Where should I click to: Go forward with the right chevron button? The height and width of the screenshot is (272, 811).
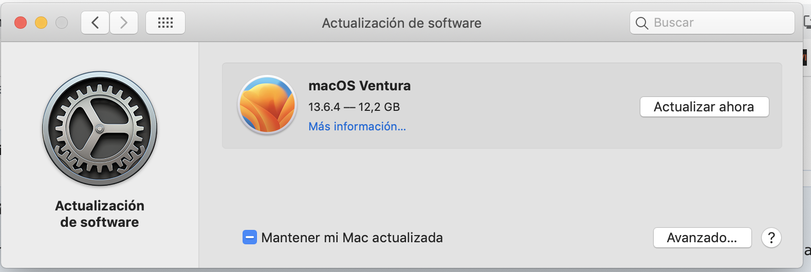[124, 23]
